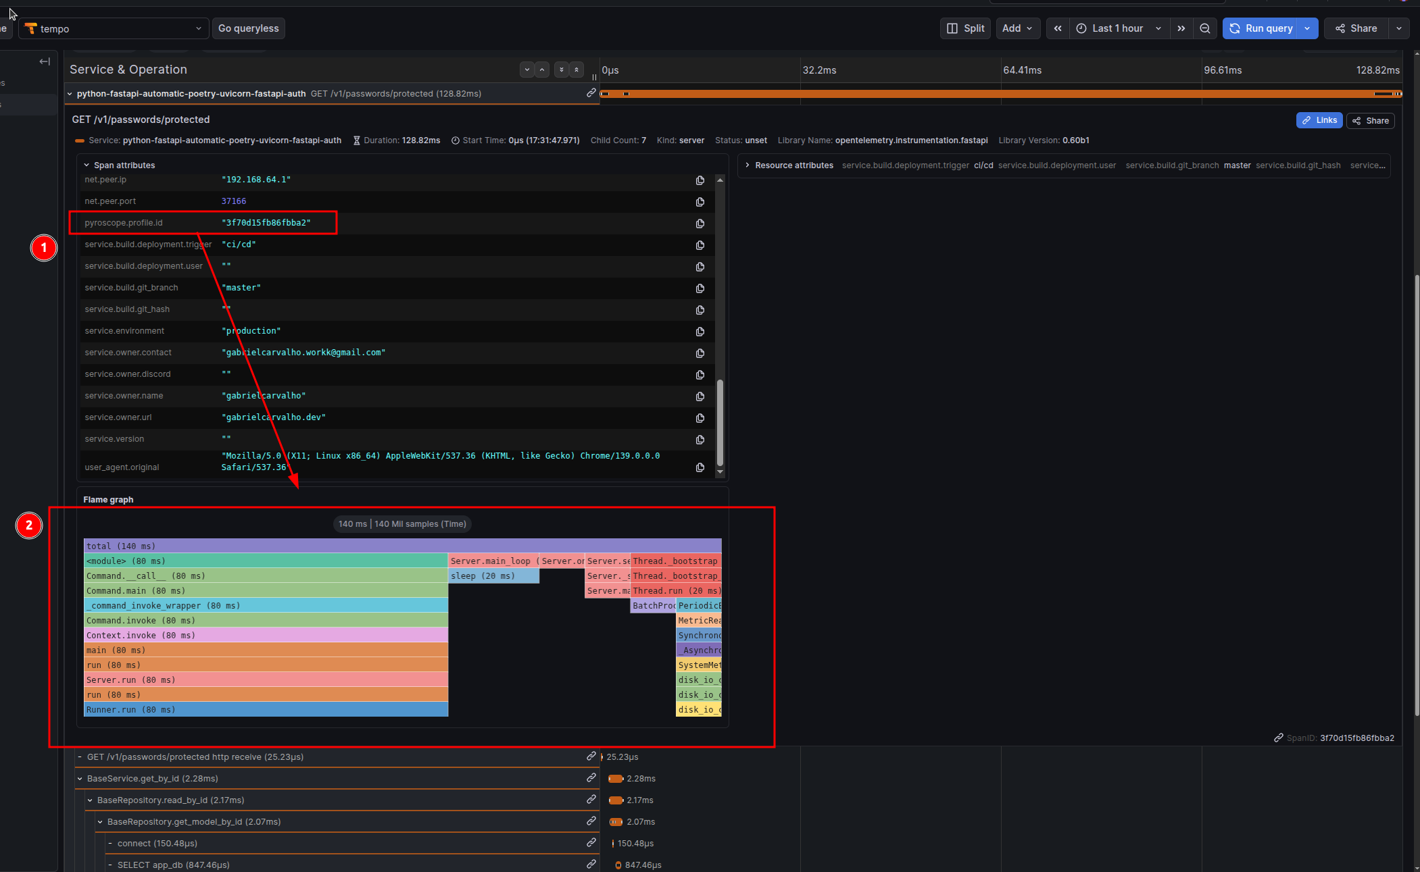1420x872 pixels.
Task: Click the Go queryless button
Action: (x=248, y=28)
